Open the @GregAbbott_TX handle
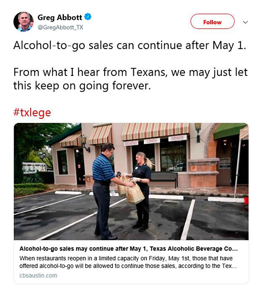The height and width of the screenshot is (288, 261). pos(60,27)
